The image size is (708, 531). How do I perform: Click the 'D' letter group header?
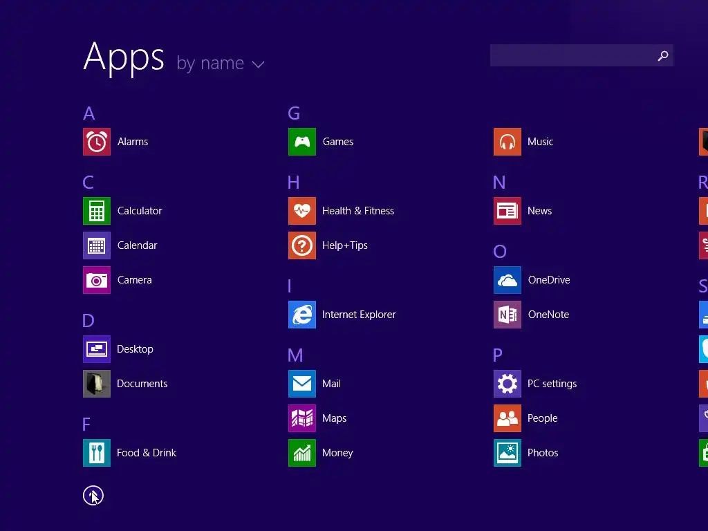[x=88, y=321]
